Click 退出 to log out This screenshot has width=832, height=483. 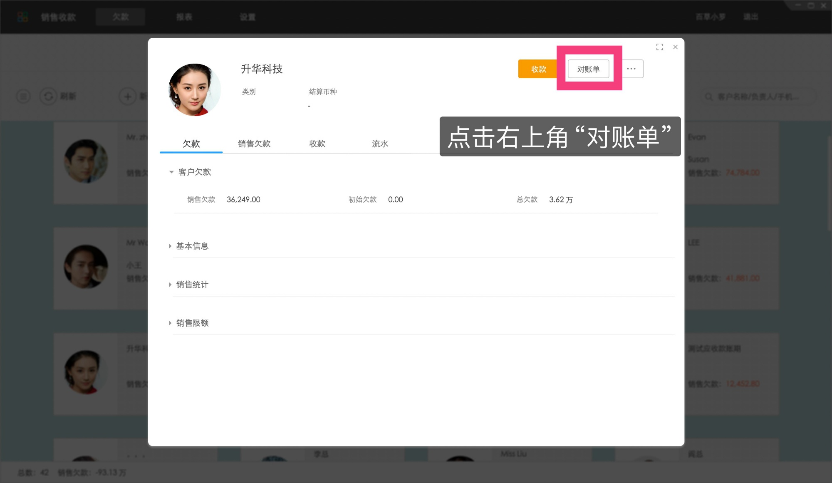[x=750, y=17]
